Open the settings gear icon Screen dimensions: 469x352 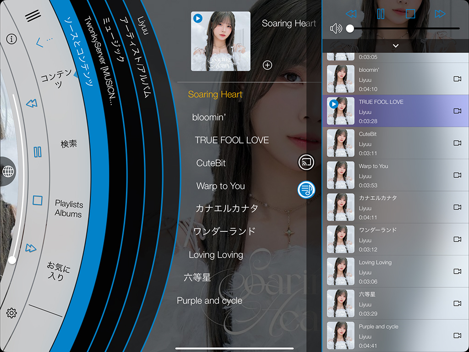coord(11,313)
